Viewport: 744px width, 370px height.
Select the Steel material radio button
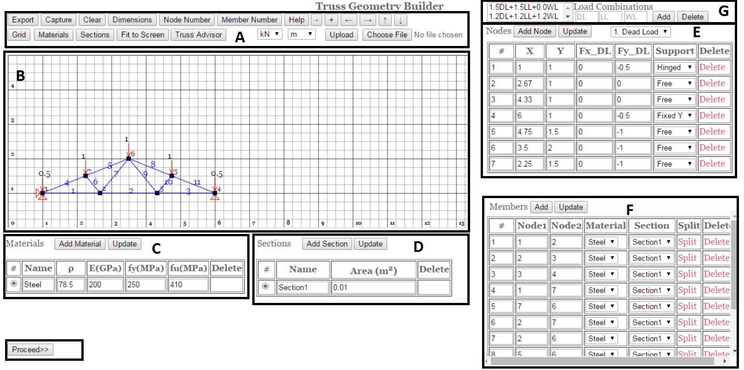(14, 284)
